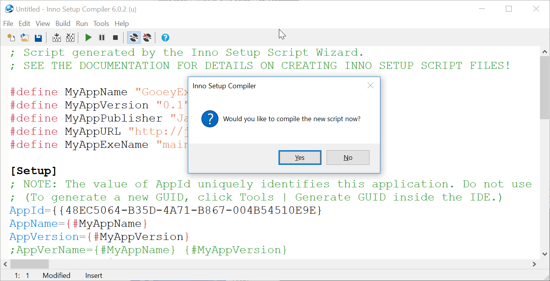
Task: Toggle Target Uninstall disc icon with red X
Action: coord(147,38)
